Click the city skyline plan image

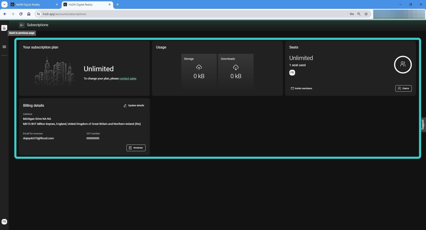click(54, 71)
